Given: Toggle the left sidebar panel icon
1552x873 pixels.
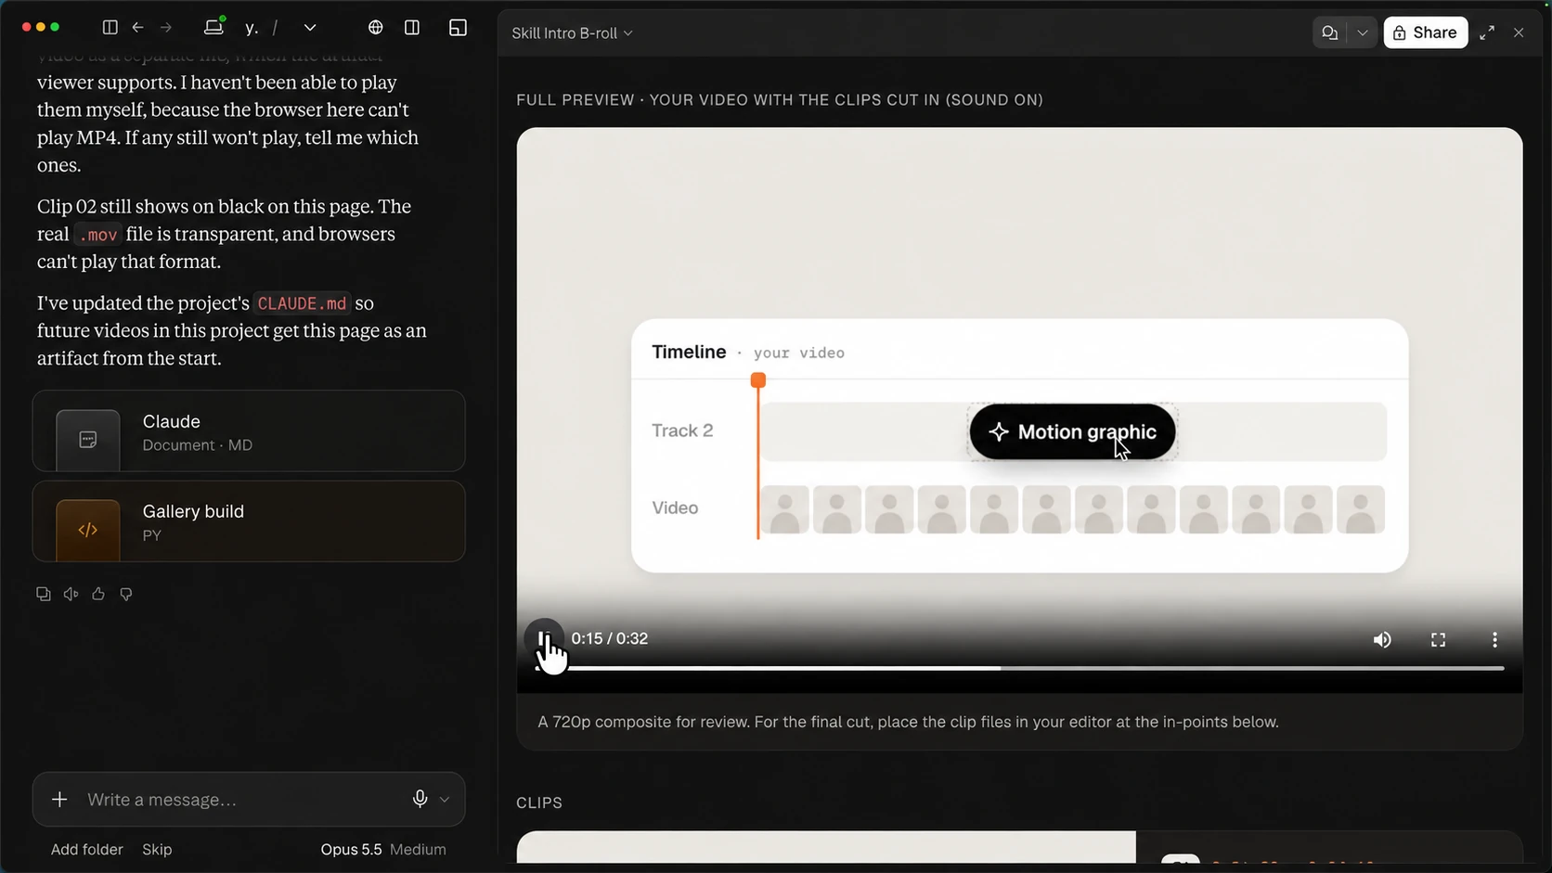Looking at the screenshot, I should coord(110,28).
